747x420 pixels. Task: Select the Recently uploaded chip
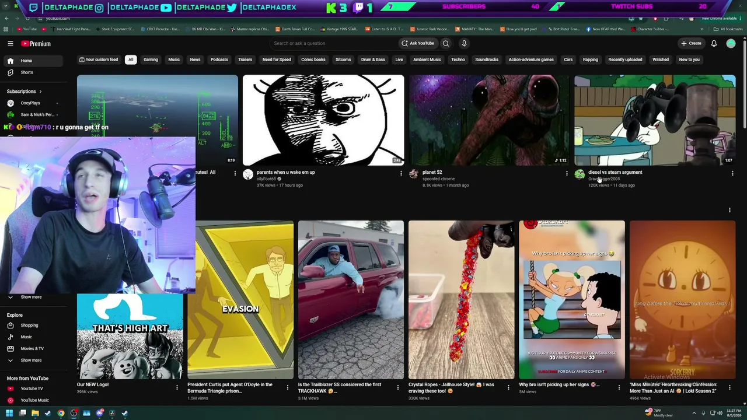coord(625,60)
